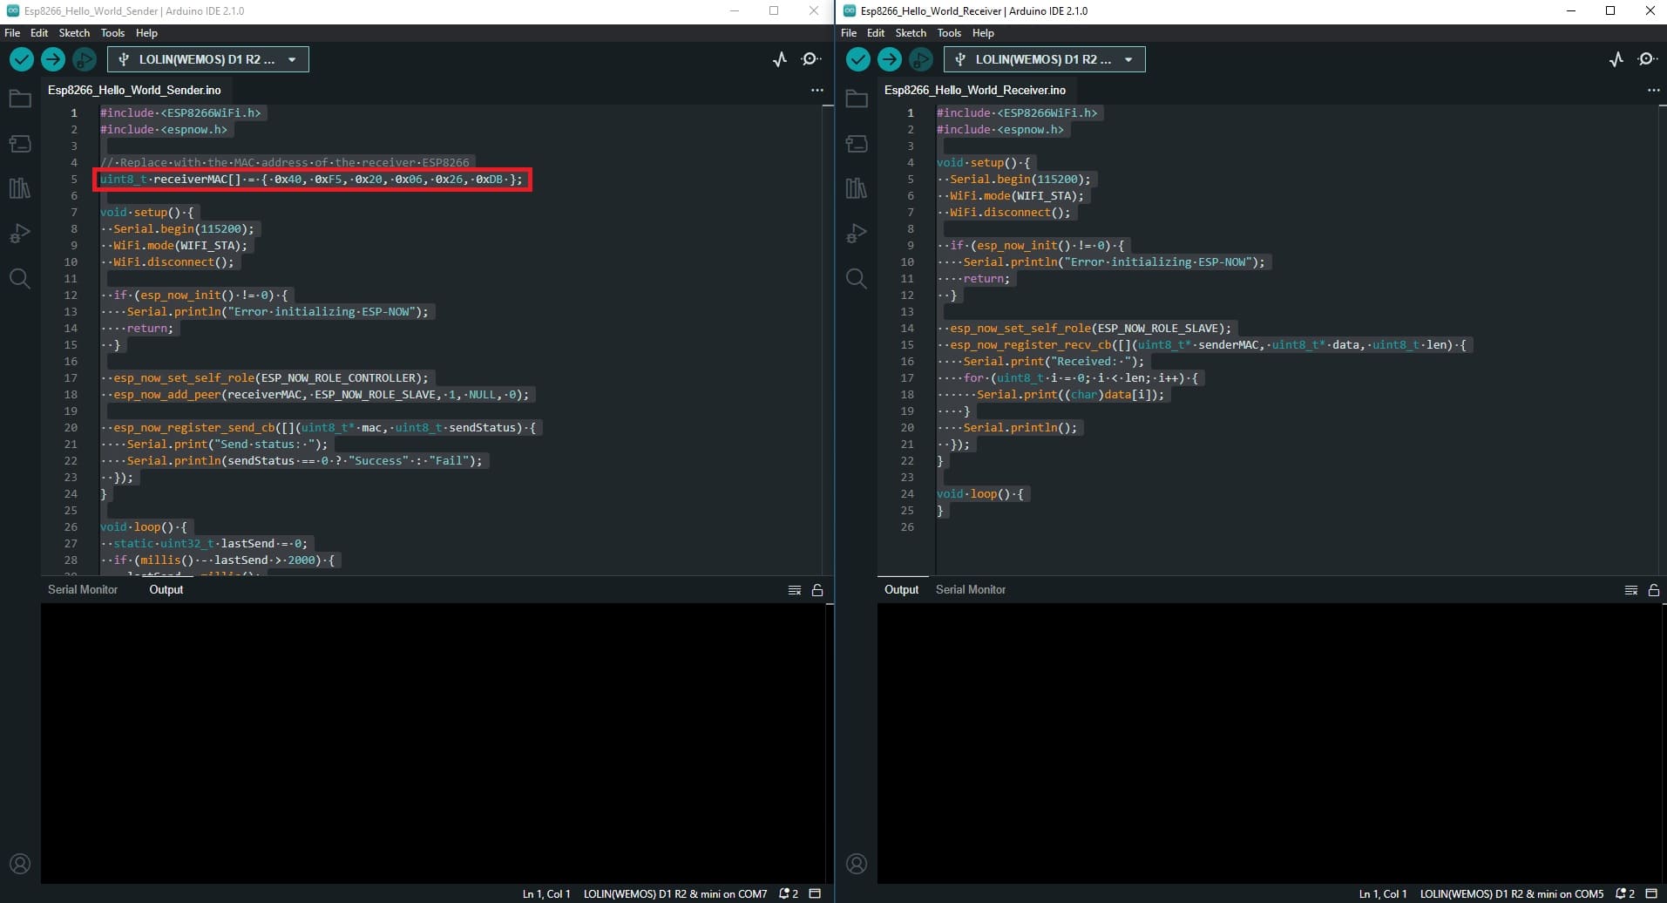Open Boards Manager in Sender sidebar
1667x903 pixels.
pos(20,144)
